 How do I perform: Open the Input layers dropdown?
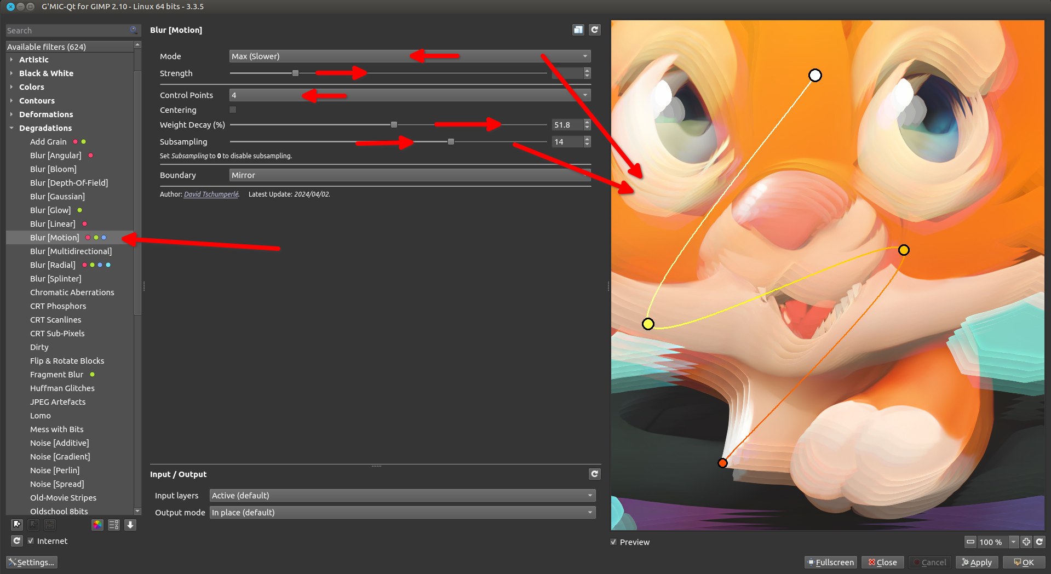click(403, 495)
